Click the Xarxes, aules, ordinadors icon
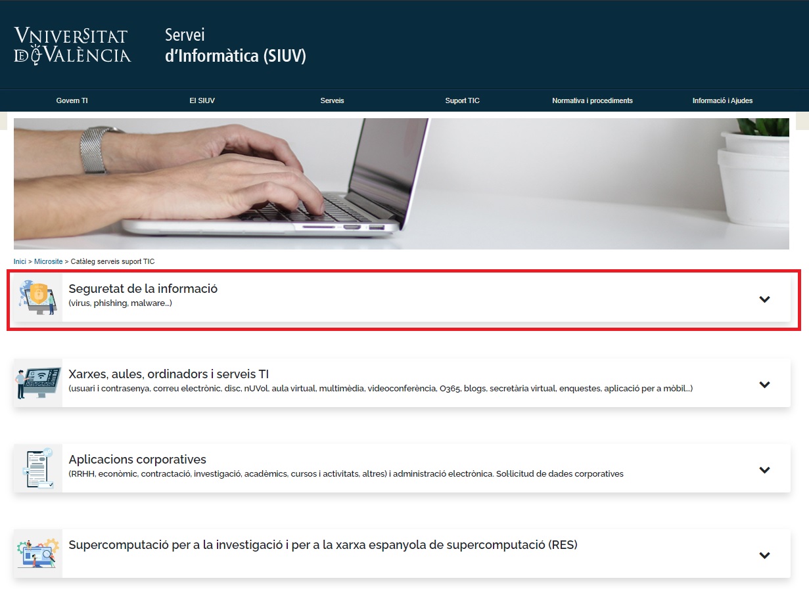Screen dimensions: 809x589 coord(38,383)
